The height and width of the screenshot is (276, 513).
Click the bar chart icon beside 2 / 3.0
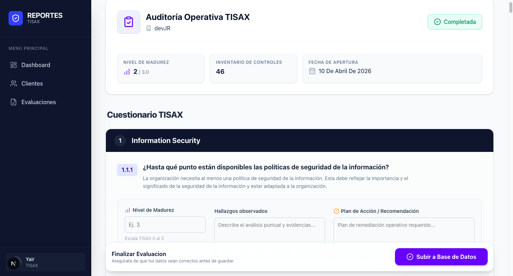click(127, 72)
